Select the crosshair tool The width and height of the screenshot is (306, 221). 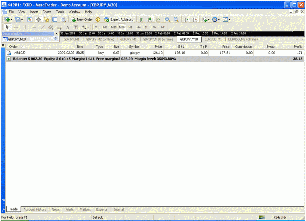click(16, 27)
